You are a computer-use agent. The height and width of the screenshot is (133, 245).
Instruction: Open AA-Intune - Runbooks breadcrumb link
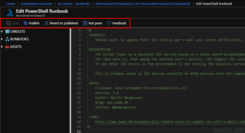coord(74,4)
